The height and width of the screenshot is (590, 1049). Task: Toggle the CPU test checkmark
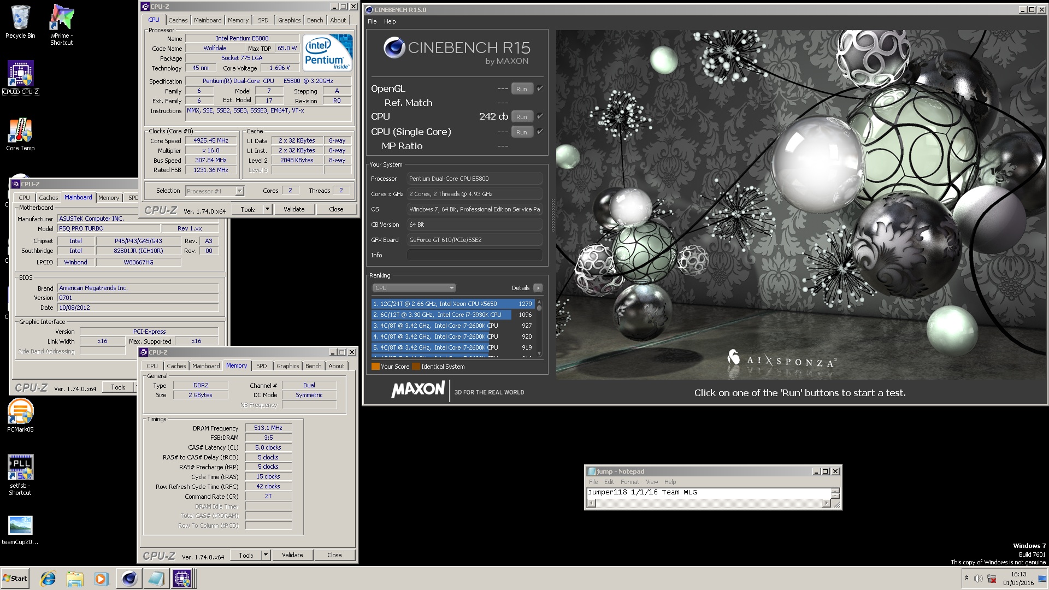coord(540,116)
